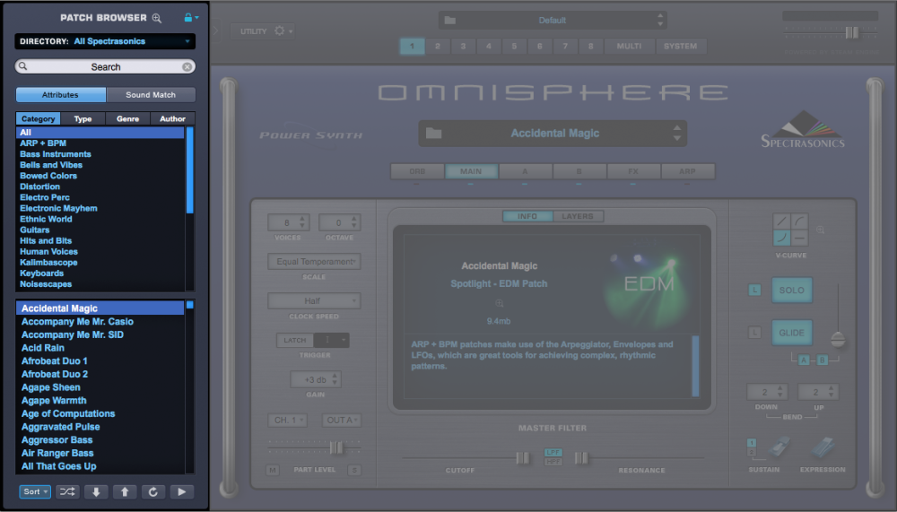Open the CH. 1 channel dropdown

(287, 420)
